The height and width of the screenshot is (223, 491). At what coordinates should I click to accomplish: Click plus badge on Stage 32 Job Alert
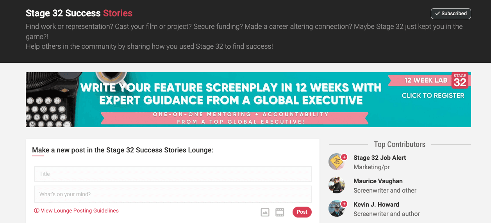(x=344, y=157)
